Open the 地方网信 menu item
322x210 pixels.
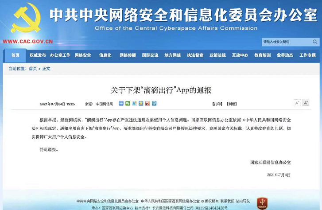pos(173,55)
